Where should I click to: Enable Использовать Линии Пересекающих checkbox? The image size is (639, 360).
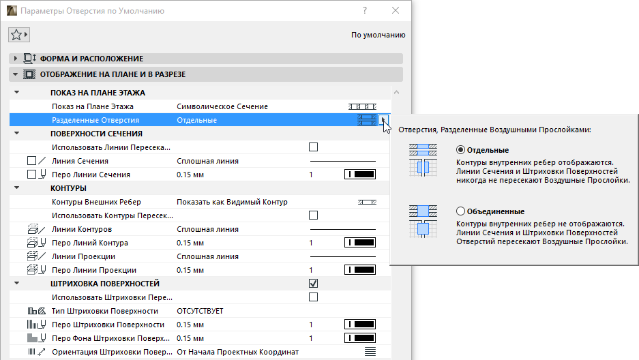313,147
